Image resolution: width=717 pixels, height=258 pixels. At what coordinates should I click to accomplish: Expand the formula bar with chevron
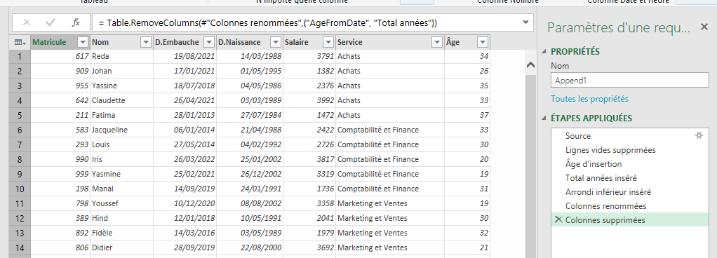[525, 22]
